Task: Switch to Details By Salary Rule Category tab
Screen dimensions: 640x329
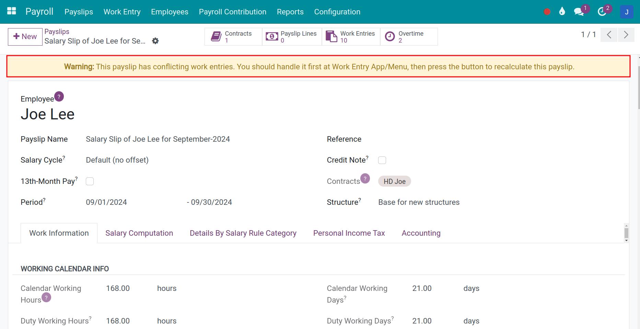Action: 243,233
